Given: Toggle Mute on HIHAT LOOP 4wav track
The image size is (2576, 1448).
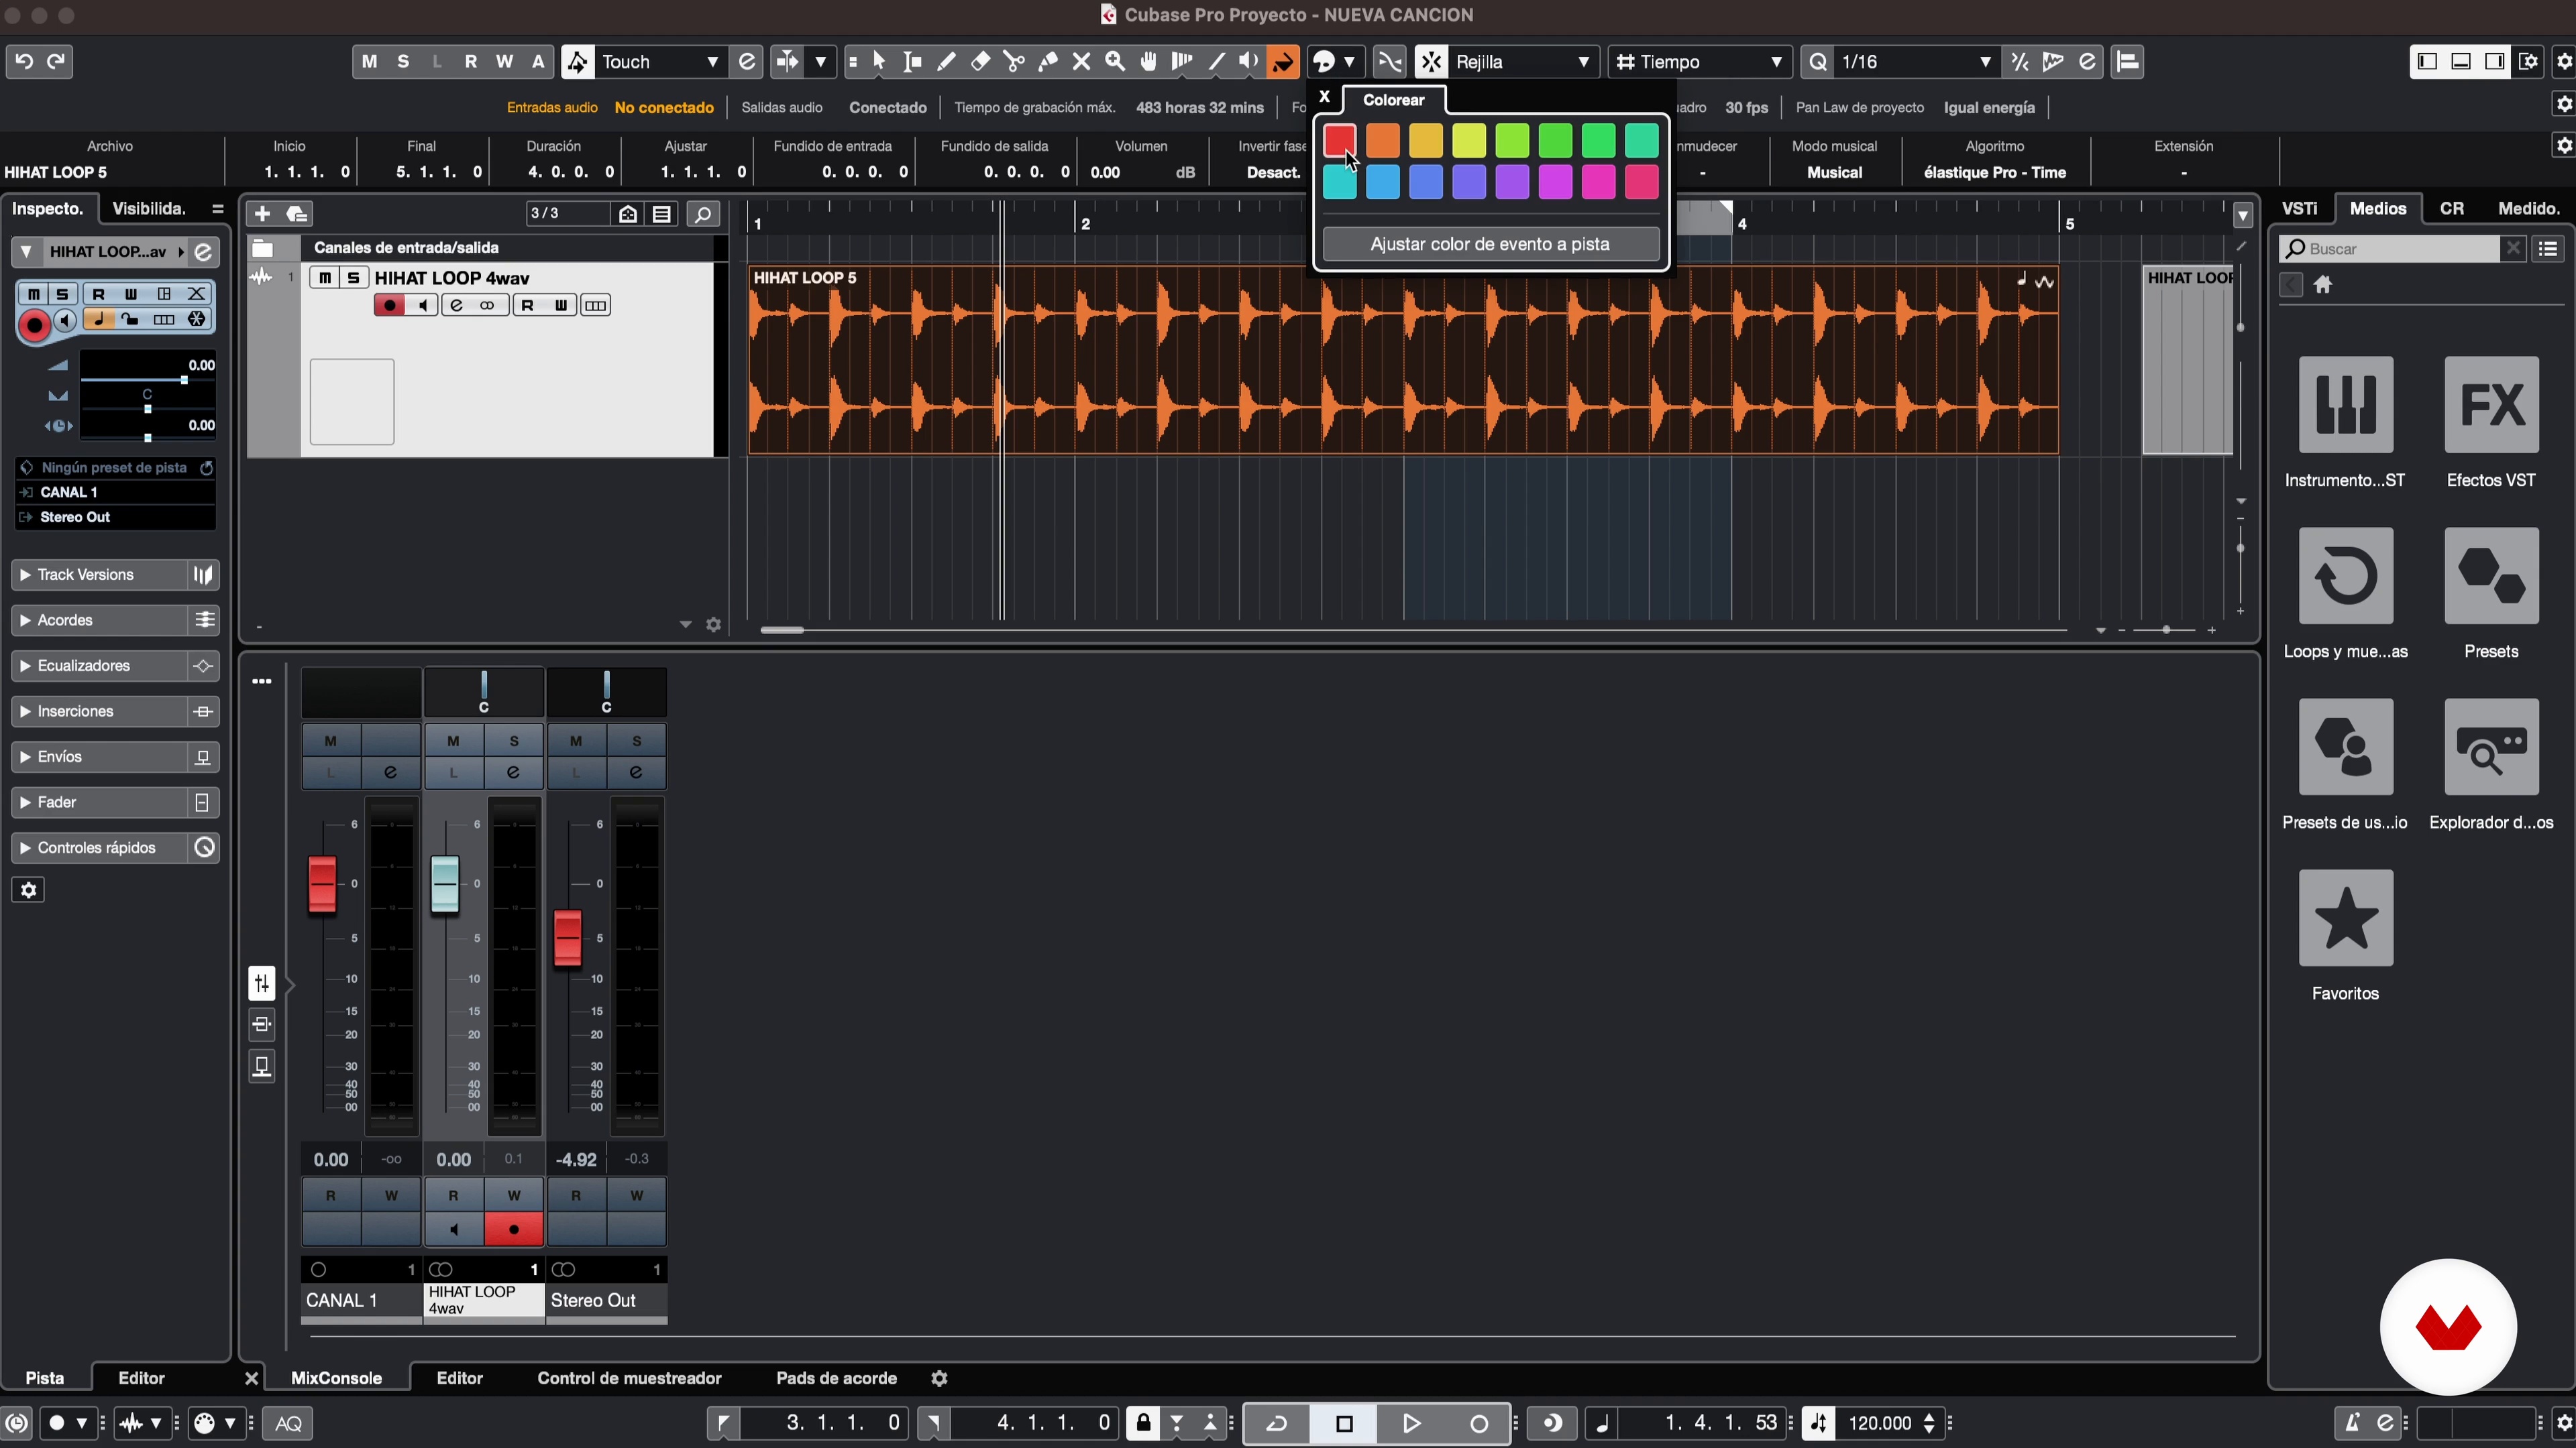Looking at the screenshot, I should pyautogui.click(x=325, y=278).
